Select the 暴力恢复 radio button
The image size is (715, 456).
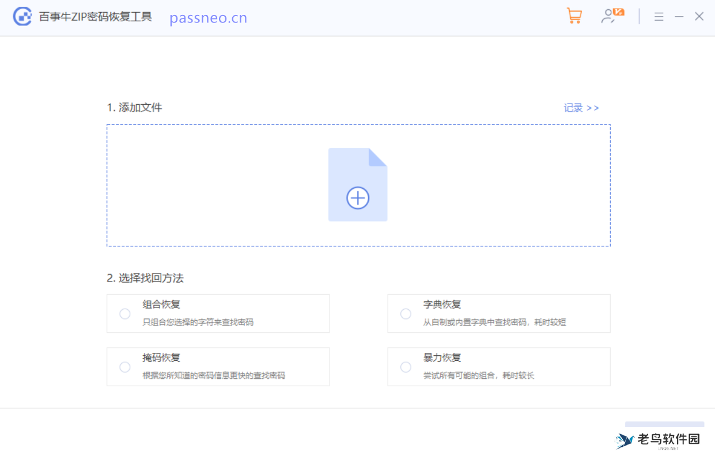click(x=406, y=367)
